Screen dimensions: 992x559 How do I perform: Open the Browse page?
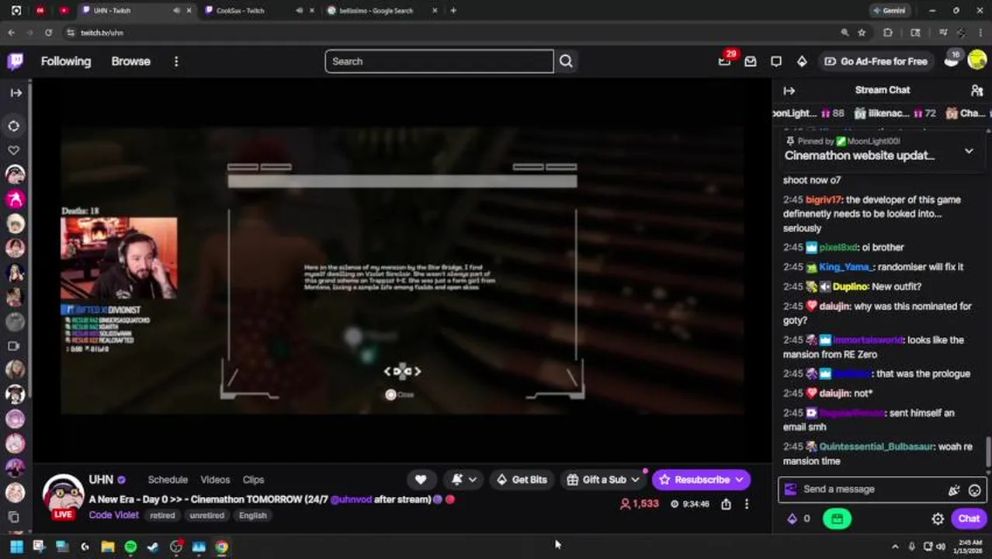click(x=130, y=61)
